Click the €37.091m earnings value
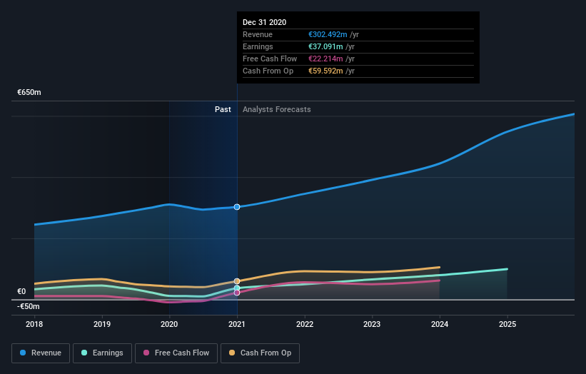Screen dimensions: 586x374 (325, 46)
